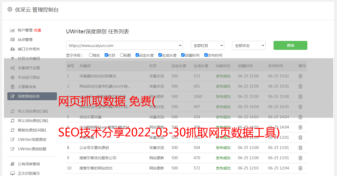
Task: Click the bar chart icon for 账户管理
Action: (x=12, y=30)
